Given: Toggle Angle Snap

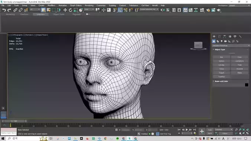Looking at the screenshot, I should point(120,10).
